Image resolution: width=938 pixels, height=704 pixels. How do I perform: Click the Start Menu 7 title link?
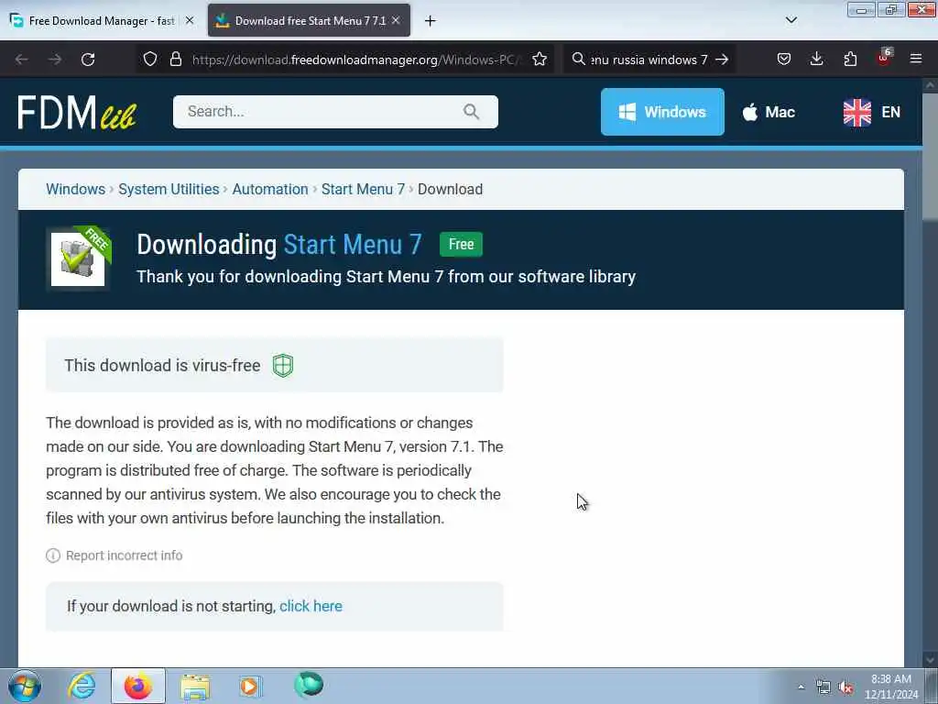click(353, 244)
